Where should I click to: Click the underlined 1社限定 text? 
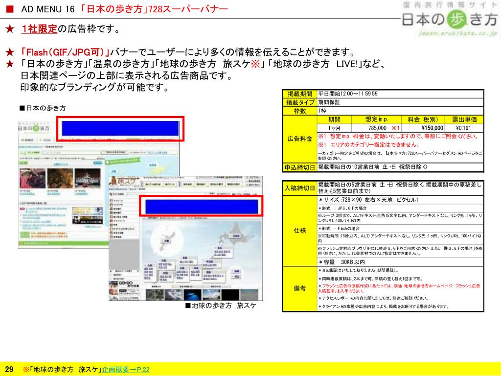[39, 29]
